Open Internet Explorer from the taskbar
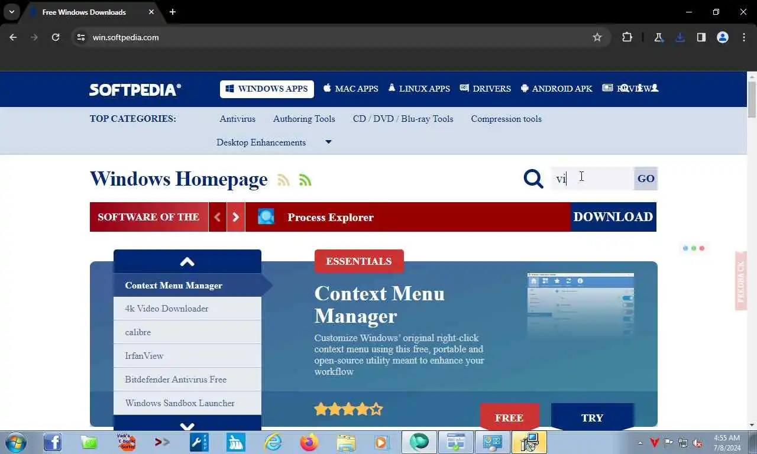The height and width of the screenshot is (454, 757). [273, 442]
